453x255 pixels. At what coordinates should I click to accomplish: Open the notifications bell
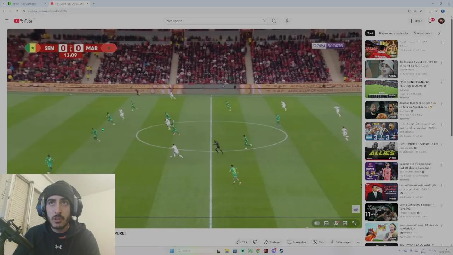(430, 21)
